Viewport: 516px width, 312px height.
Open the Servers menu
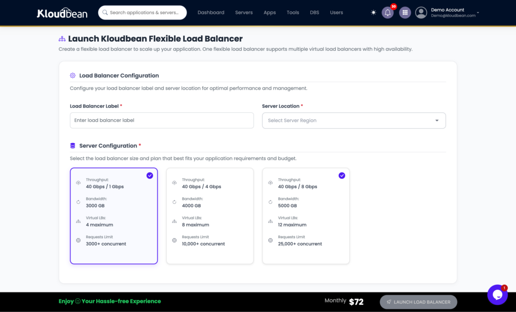point(244,13)
